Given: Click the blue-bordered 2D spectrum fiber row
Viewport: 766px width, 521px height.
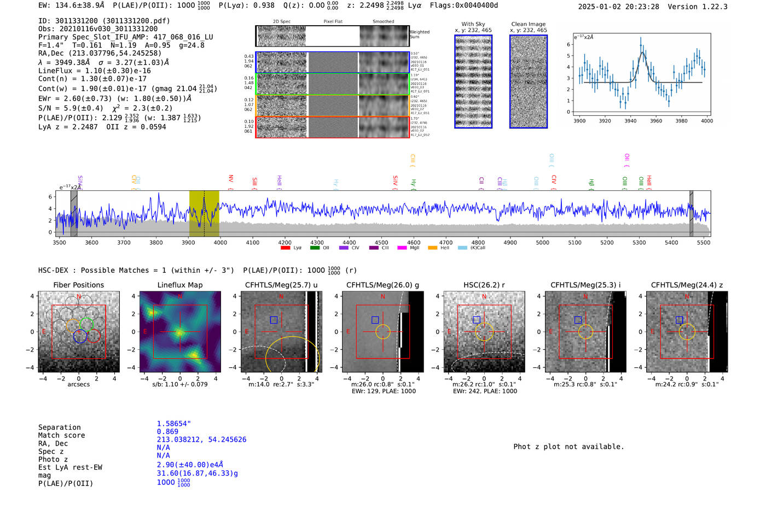Looking at the screenshot, I should point(332,62).
